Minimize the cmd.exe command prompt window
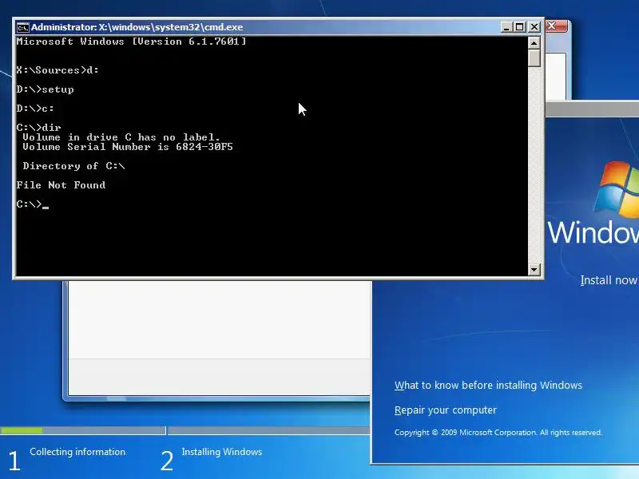This screenshot has height=479, width=639. (506, 27)
